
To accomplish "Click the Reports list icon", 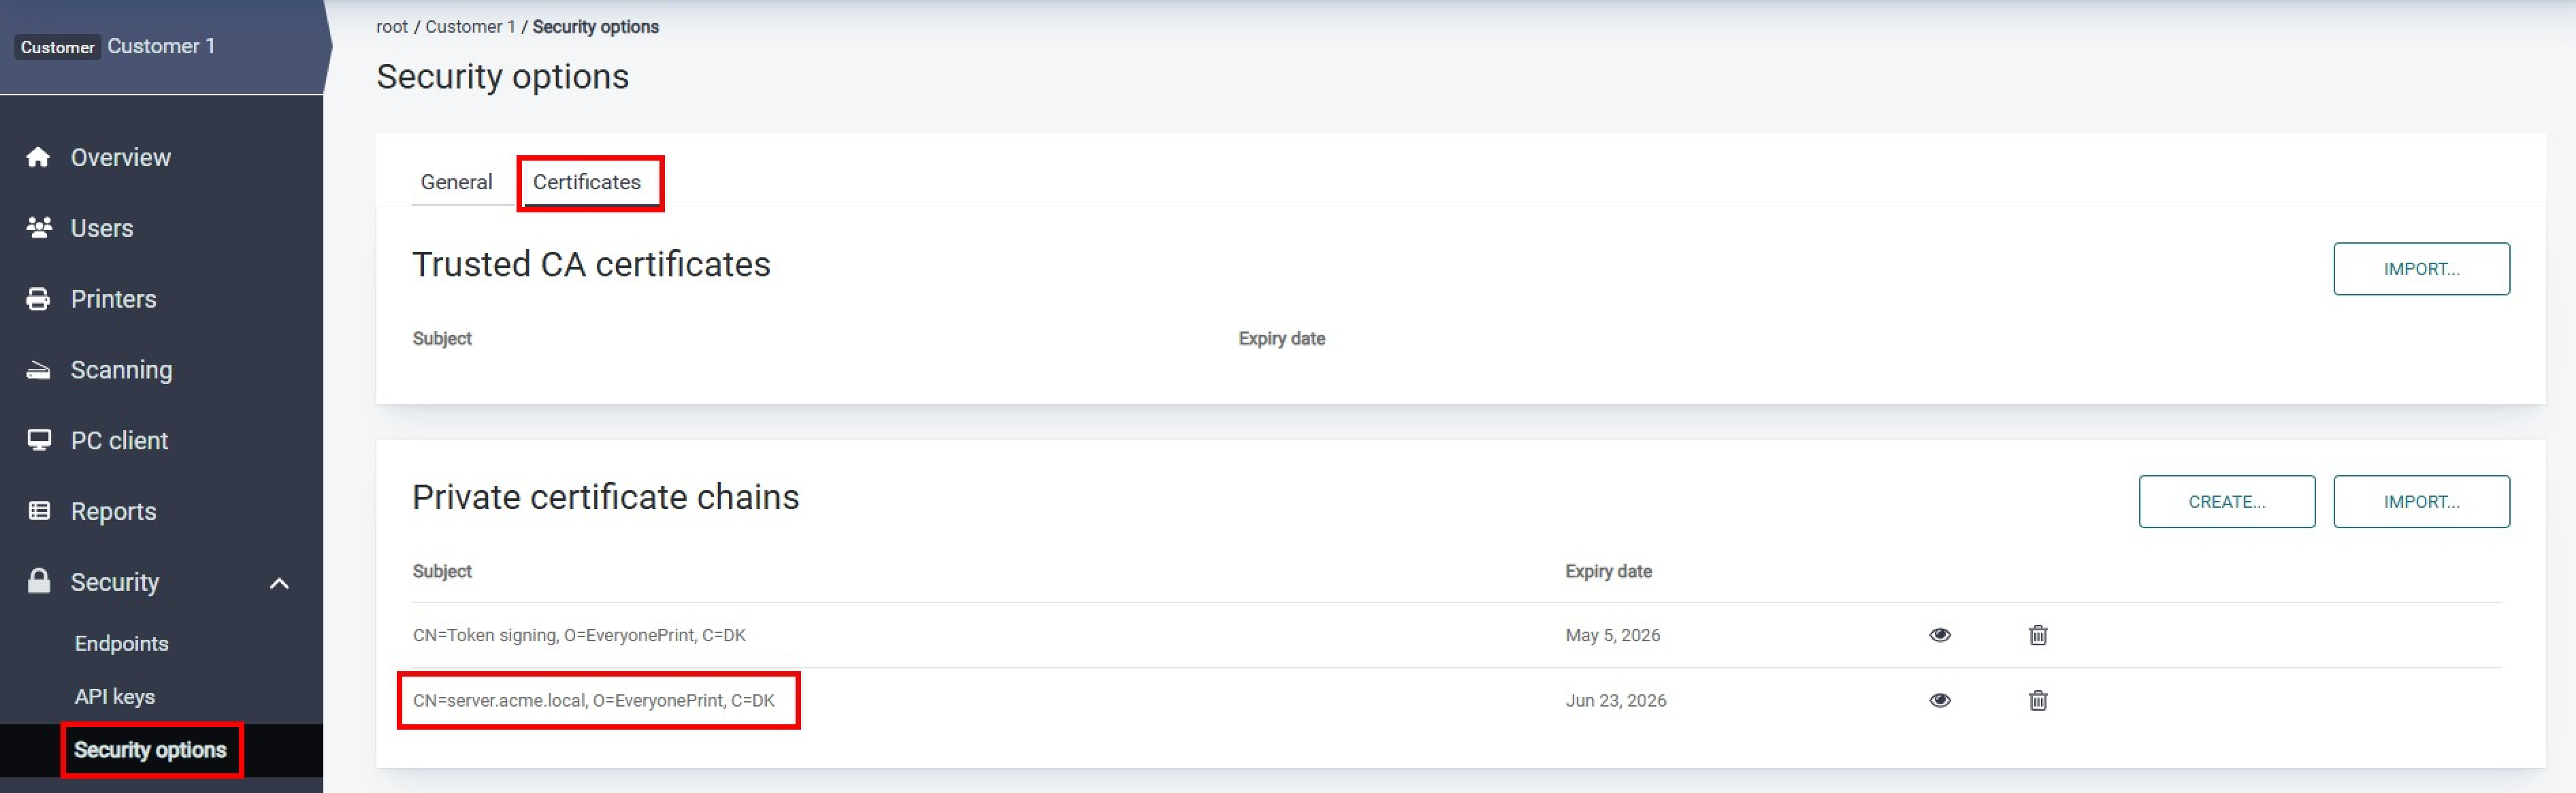I will pos(39,511).
